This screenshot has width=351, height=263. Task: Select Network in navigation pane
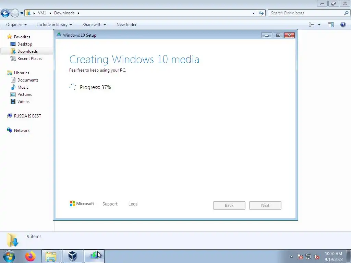tap(22, 130)
